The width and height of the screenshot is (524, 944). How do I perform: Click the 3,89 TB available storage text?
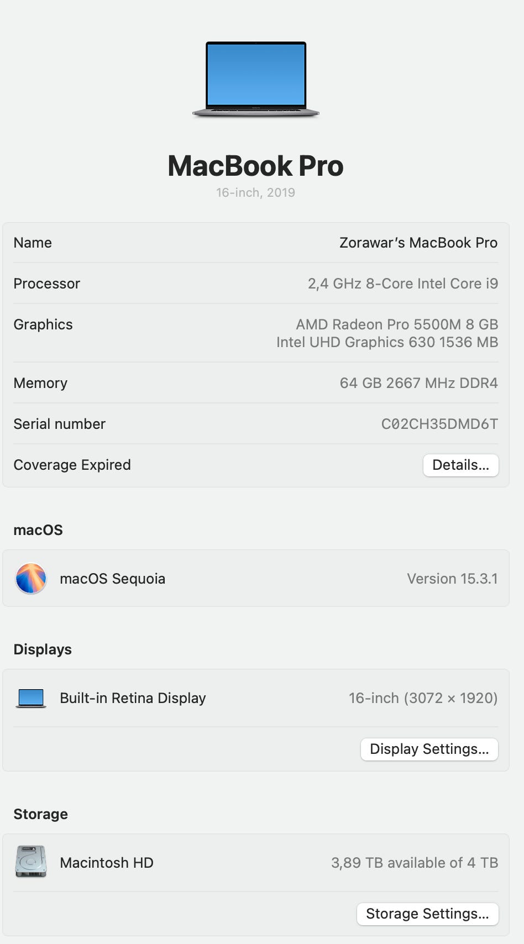click(x=414, y=863)
